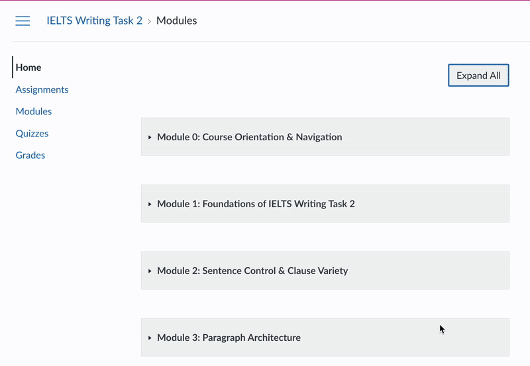Open the Quizzes page link
The height and width of the screenshot is (366, 530).
32,133
